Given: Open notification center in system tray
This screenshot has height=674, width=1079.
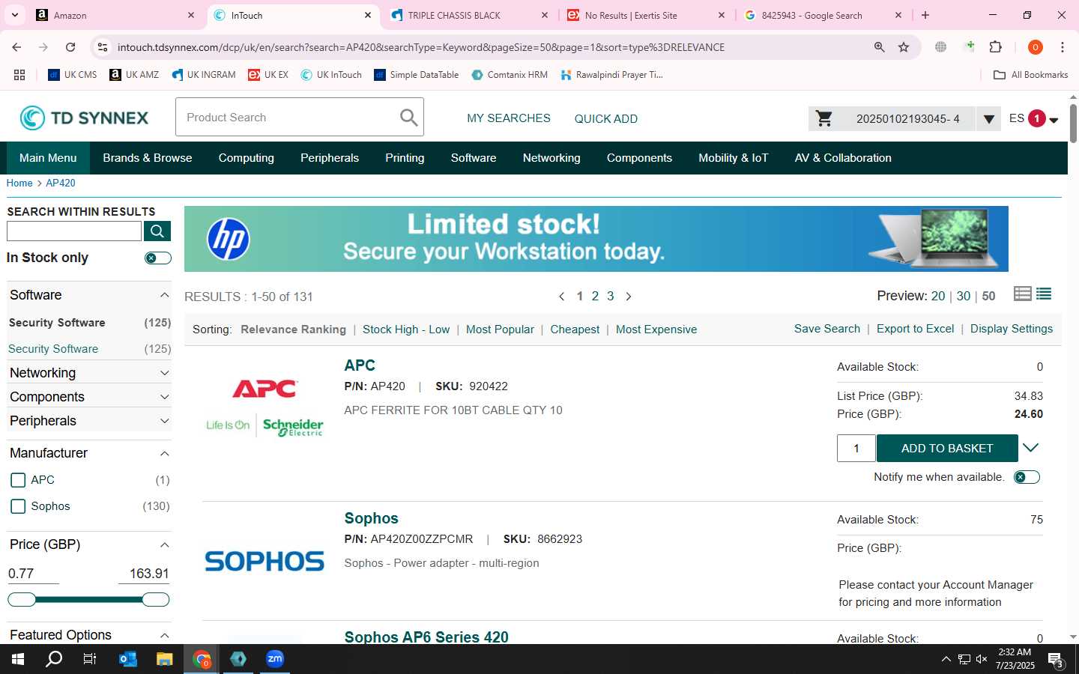Looking at the screenshot, I should 1056,660.
